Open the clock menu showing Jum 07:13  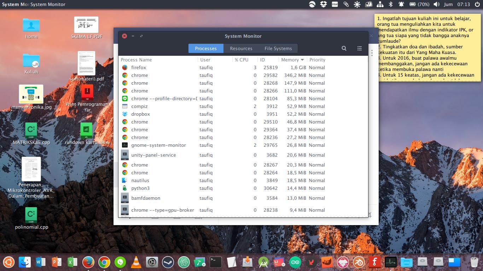click(x=457, y=4)
